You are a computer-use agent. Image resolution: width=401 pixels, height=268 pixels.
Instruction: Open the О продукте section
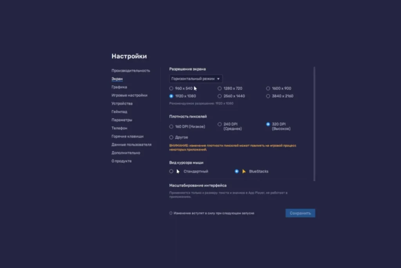[x=121, y=161]
